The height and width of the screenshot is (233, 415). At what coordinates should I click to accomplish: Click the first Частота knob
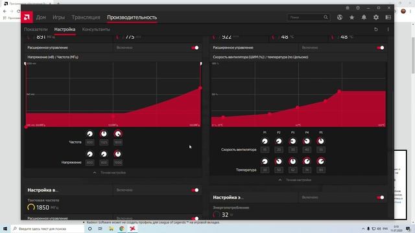click(x=90, y=134)
